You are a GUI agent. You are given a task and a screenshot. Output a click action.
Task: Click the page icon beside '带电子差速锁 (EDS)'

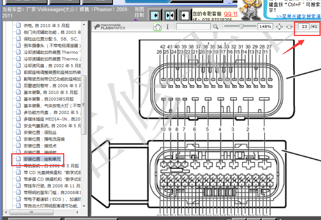point(19,199)
